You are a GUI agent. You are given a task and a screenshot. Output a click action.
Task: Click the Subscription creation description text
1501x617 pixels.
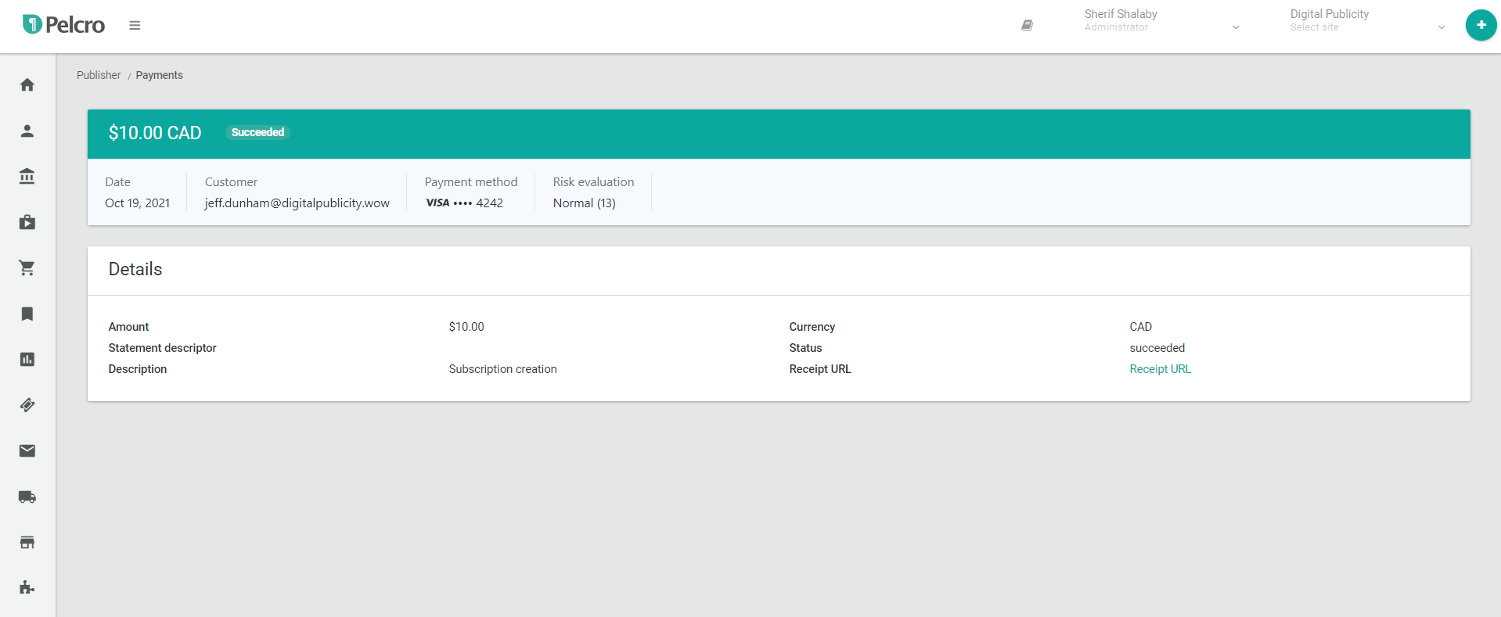coord(502,369)
